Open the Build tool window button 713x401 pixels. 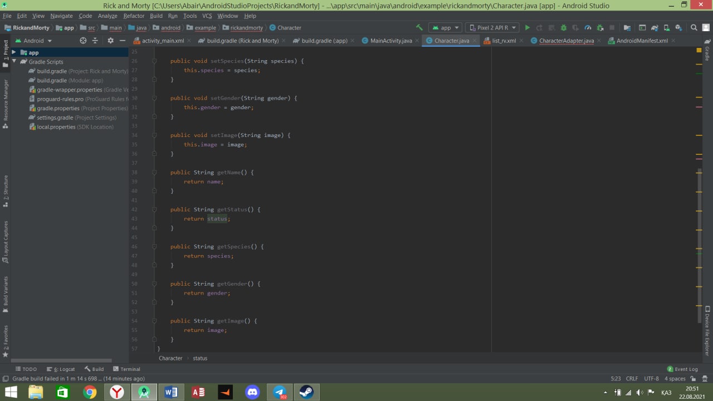[x=94, y=369]
